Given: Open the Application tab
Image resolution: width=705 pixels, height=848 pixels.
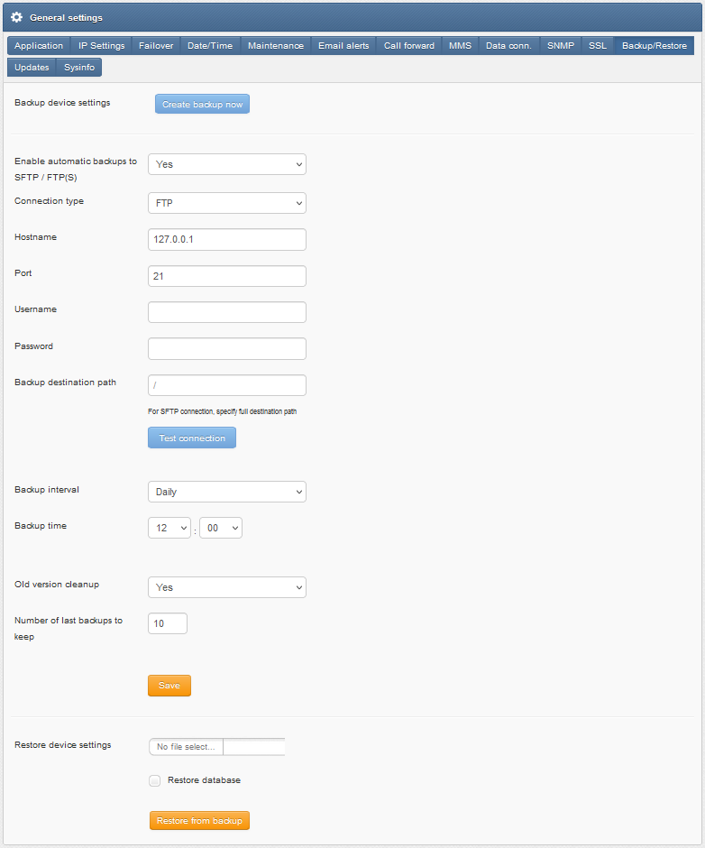Looking at the screenshot, I should click(x=39, y=46).
